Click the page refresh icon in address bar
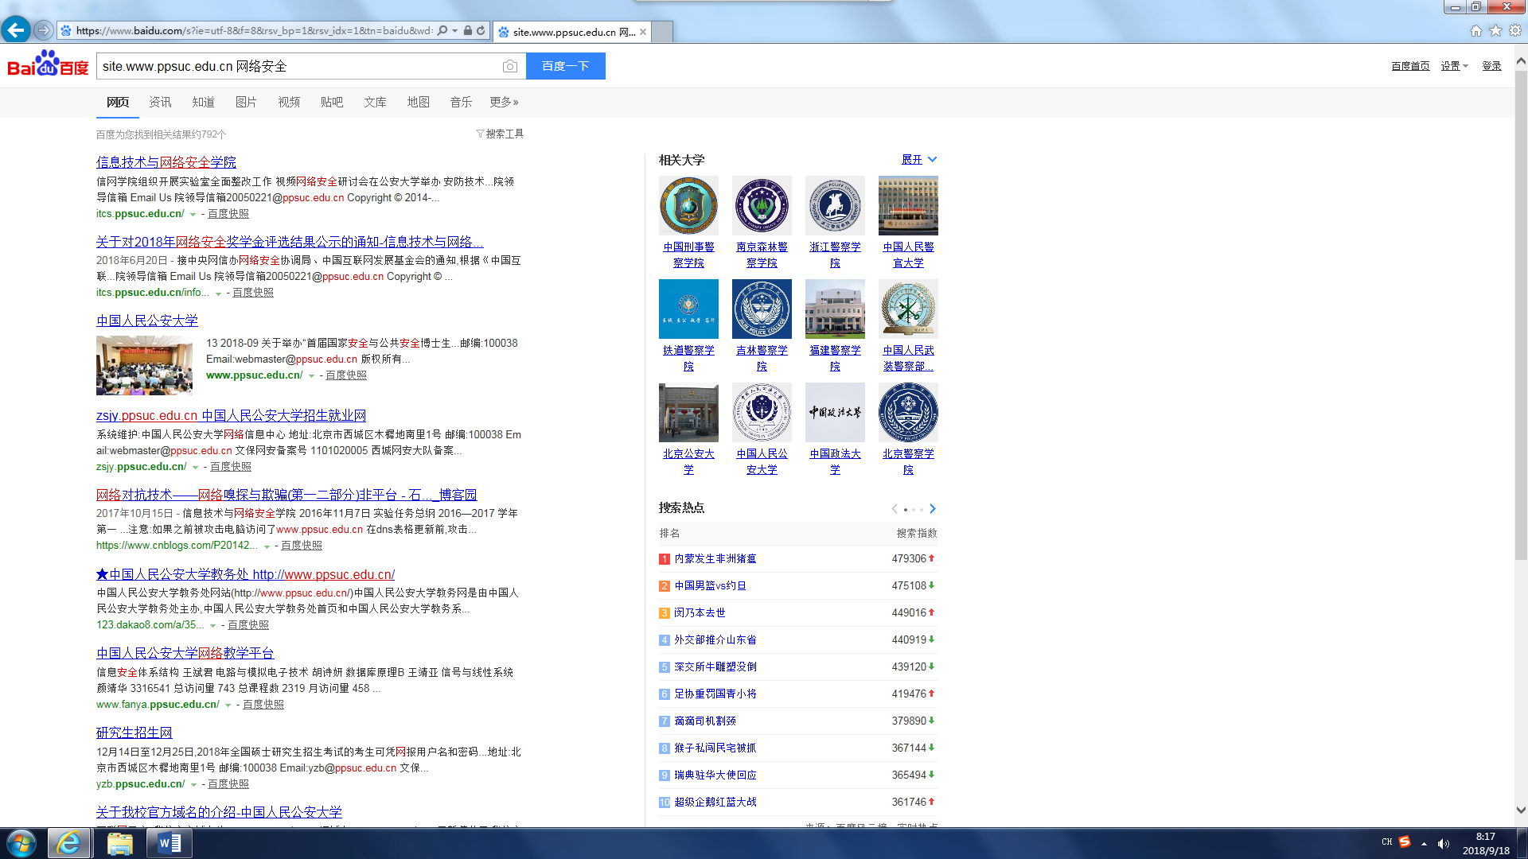Screen dimensions: 1528x859 click(x=481, y=31)
